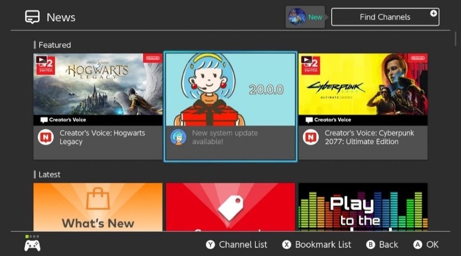Click the News speech-bubble icon in header

pos(32,17)
